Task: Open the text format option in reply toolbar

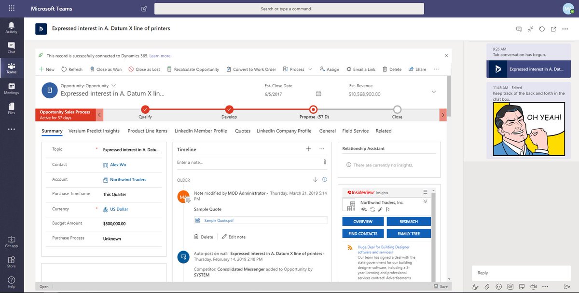Action: pyautogui.click(x=476, y=286)
